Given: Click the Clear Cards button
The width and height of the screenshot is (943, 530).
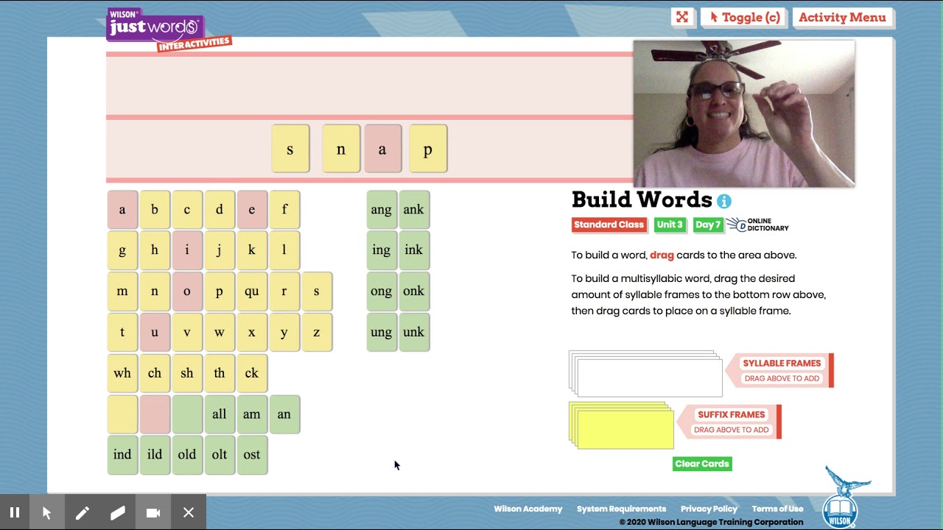Looking at the screenshot, I should 702,464.
